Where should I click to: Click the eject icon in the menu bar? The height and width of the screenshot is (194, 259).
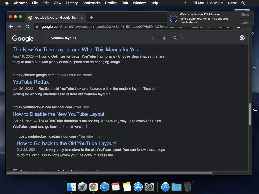coord(185,3)
